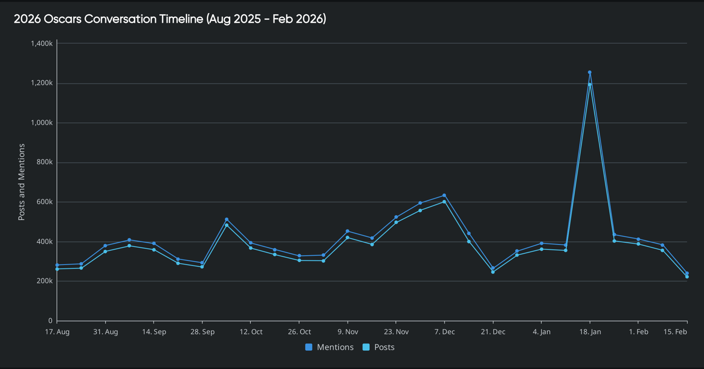Click the Mentions data point at 9 Nov
Image resolution: width=704 pixels, height=369 pixels.
[x=348, y=231]
